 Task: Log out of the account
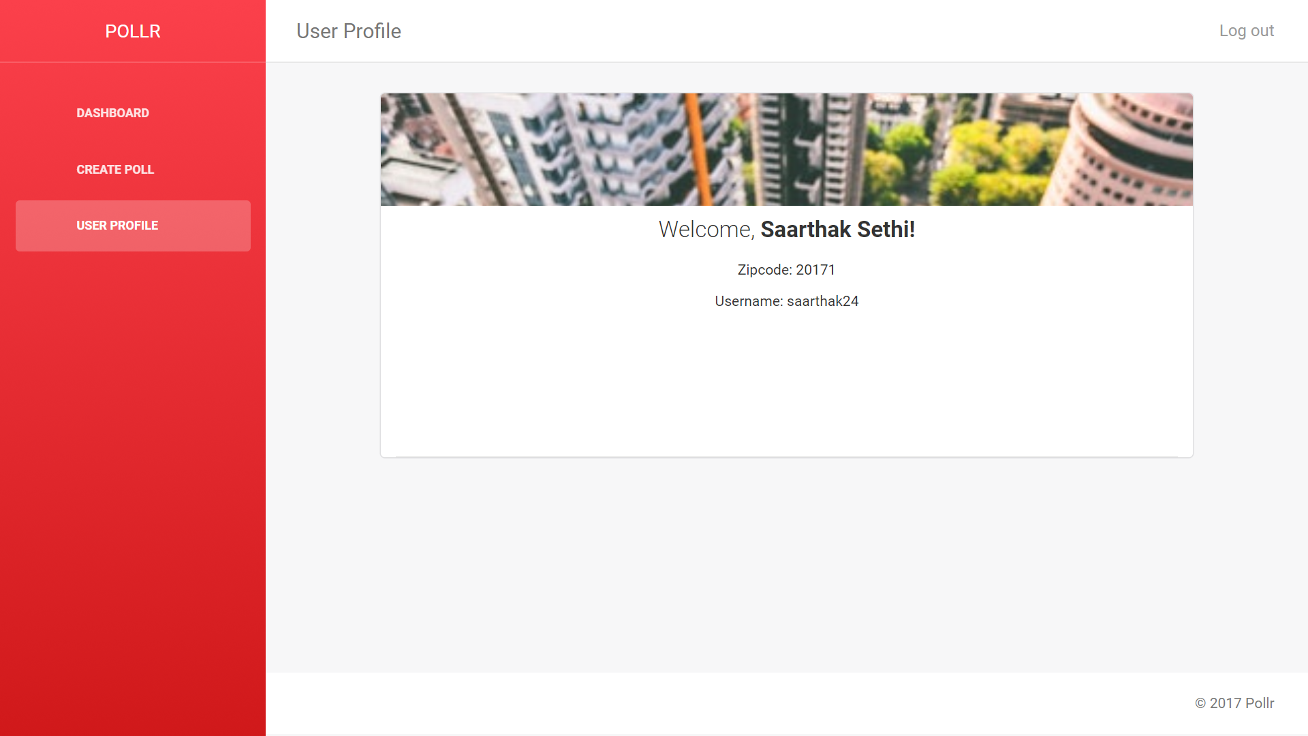(x=1246, y=31)
